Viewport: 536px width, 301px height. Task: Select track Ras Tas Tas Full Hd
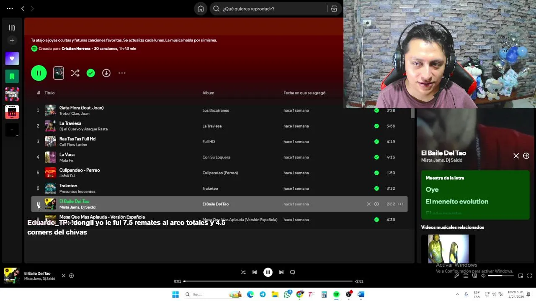tap(77, 139)
